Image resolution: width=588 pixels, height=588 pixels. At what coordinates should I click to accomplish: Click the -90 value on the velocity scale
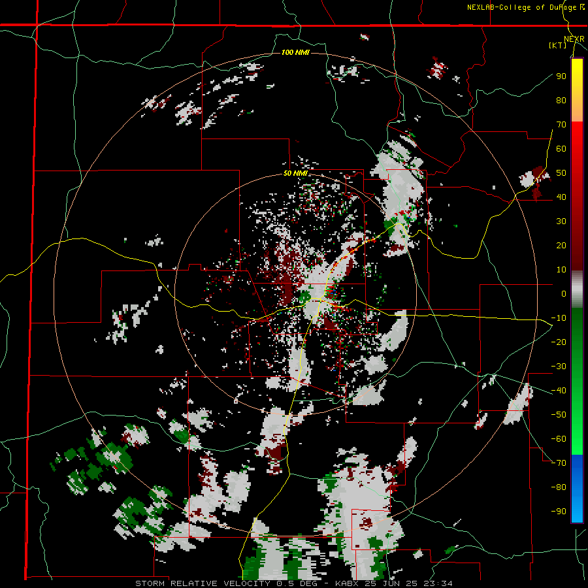tap(559, 512)
